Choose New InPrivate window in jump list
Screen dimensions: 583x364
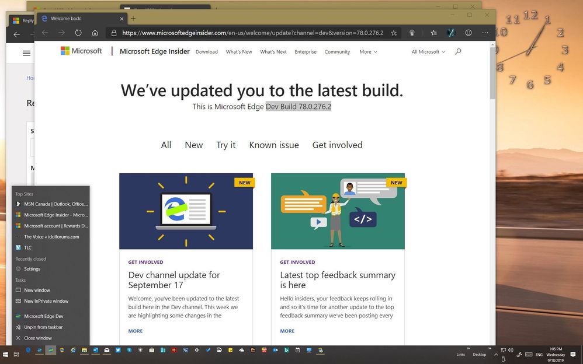coord(51,301)
